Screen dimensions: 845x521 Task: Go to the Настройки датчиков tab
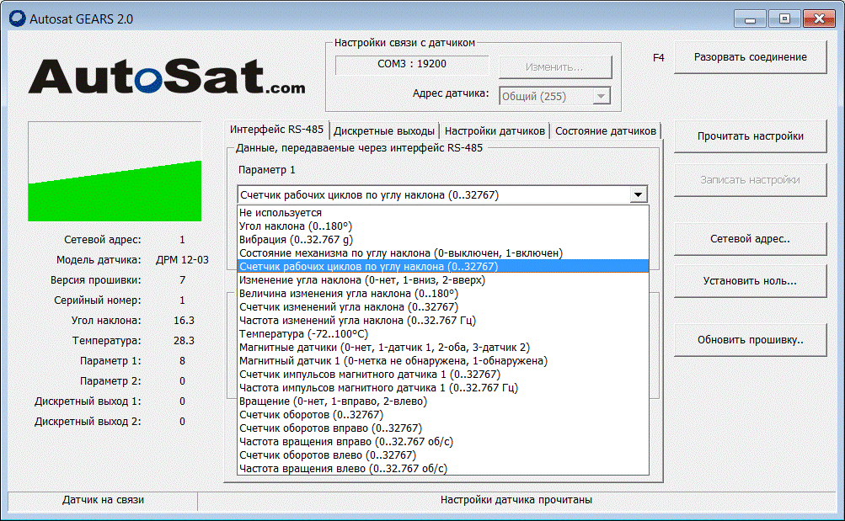[x=495, y=131]
